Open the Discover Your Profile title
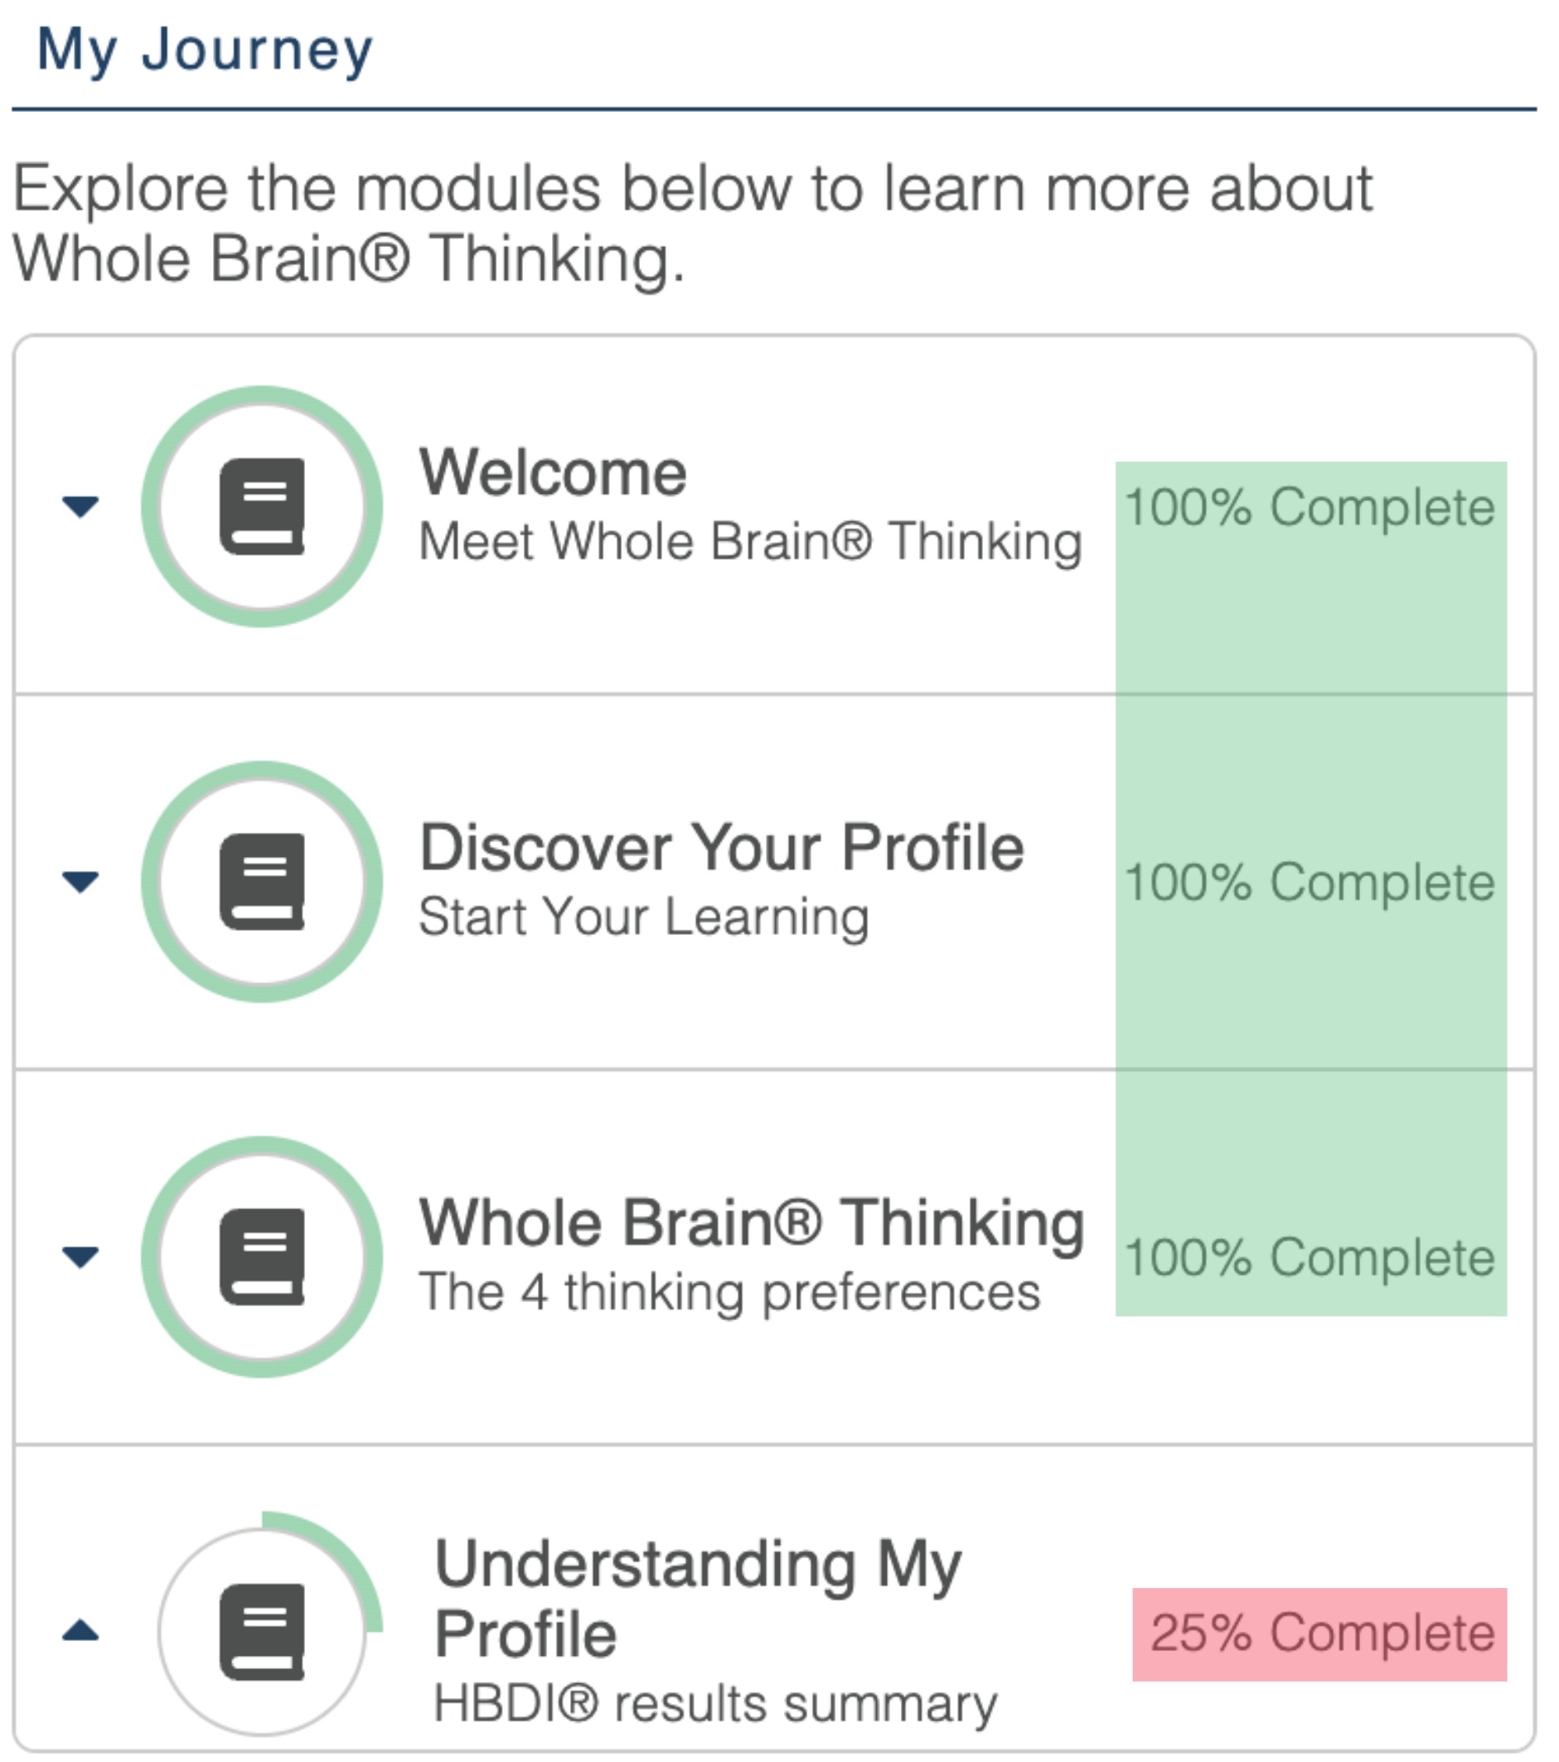Viewport: 1559px width, 1762px height. click(722, 848)
